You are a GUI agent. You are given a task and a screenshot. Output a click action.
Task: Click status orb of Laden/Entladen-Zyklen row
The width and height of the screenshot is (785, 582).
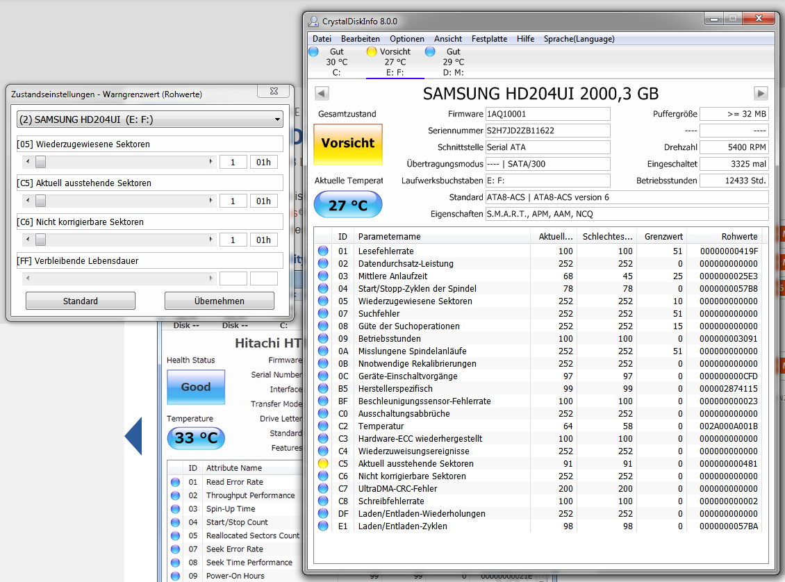[324, 526]
